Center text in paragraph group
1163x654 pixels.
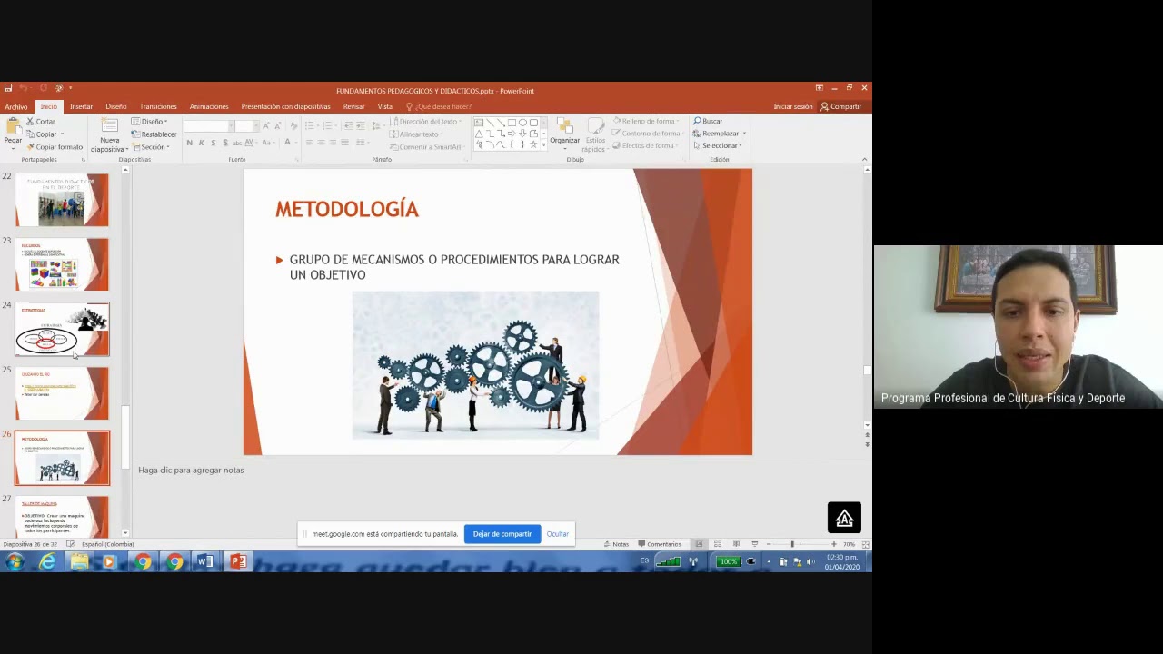click(321, 143)
